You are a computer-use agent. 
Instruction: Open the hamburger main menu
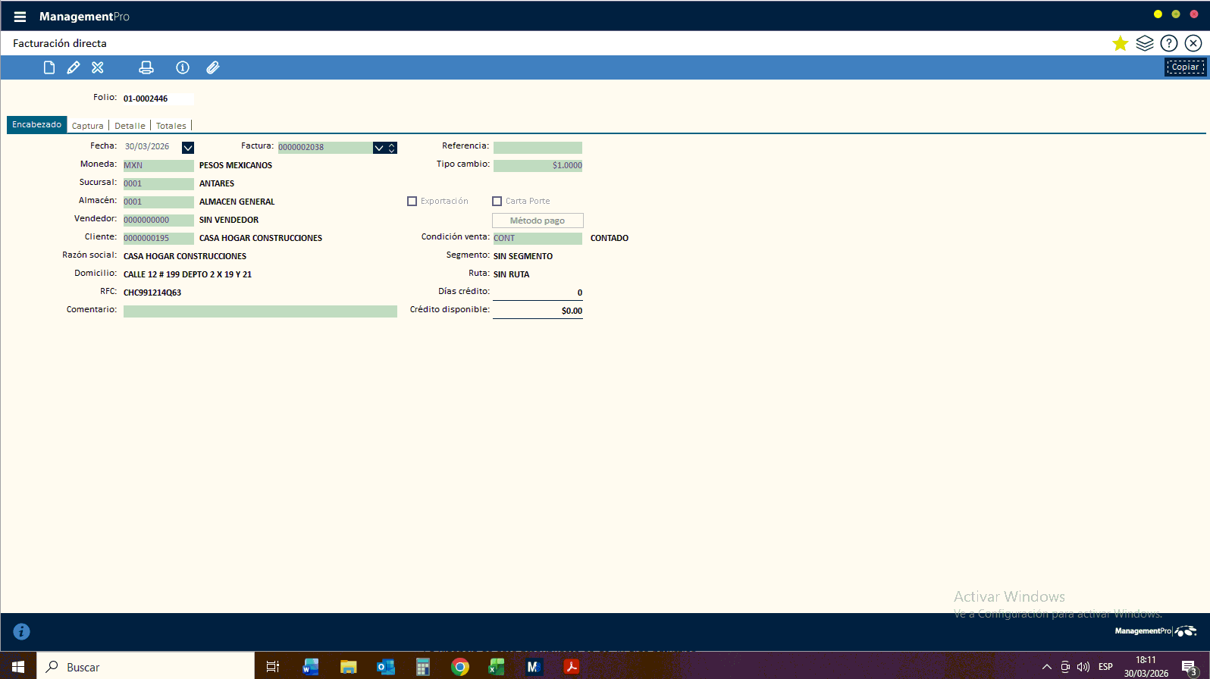20,17
